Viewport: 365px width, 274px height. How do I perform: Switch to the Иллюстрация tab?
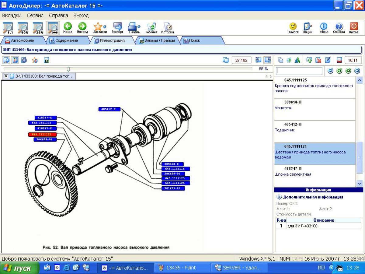coord(112,40)
